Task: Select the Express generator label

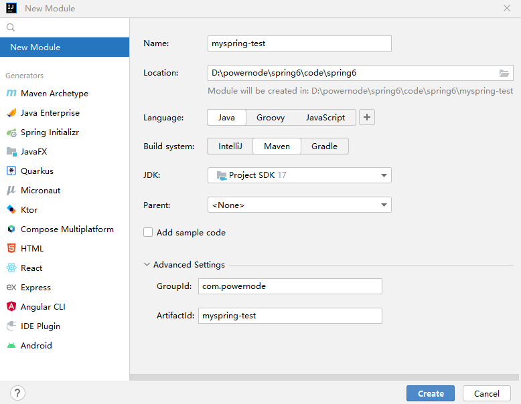Action: 35,288
